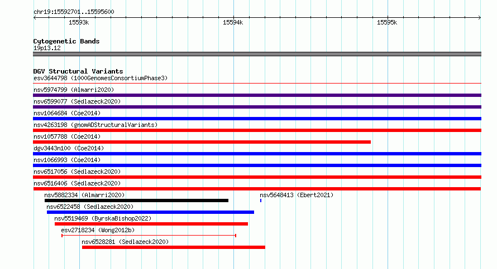Click the shorter red nsv1057788 bar
The width and height of the screenshot is (497, 269).
point(202,142)
